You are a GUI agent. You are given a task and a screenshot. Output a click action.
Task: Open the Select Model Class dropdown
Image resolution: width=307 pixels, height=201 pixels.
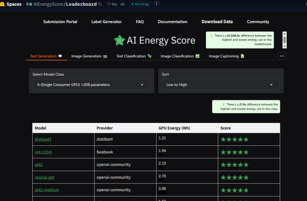[x=91, y=84]
